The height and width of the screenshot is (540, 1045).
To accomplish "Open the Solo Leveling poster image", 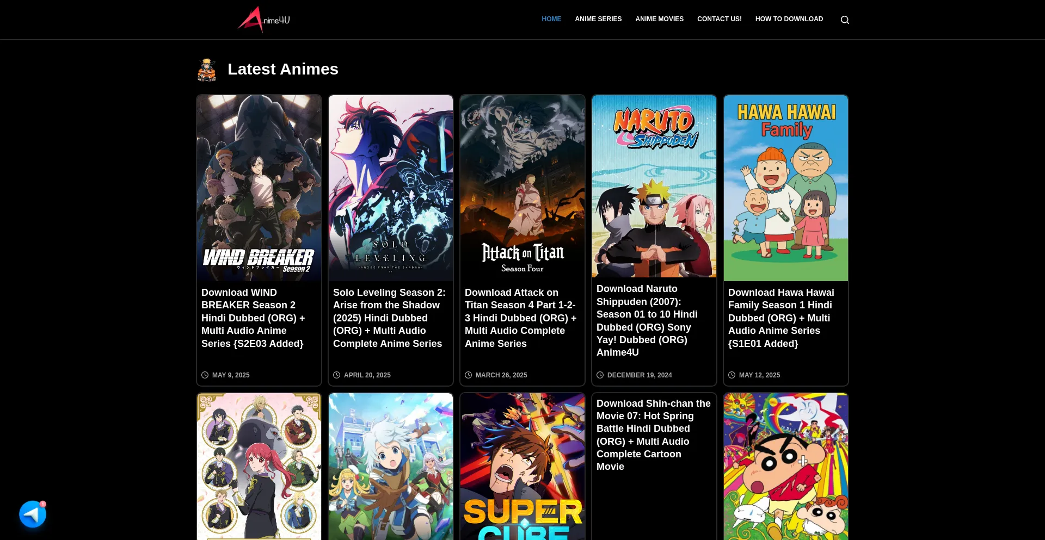I will (391, 188).
